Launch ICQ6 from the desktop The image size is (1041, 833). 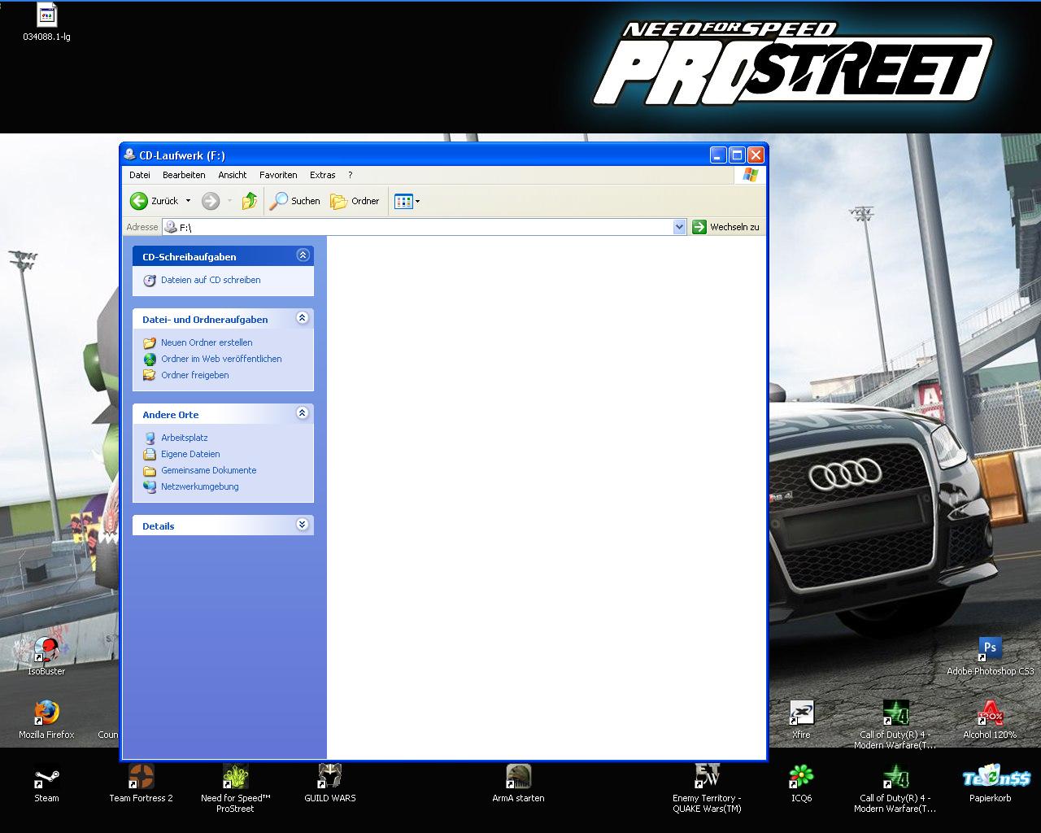click(801, 783)
